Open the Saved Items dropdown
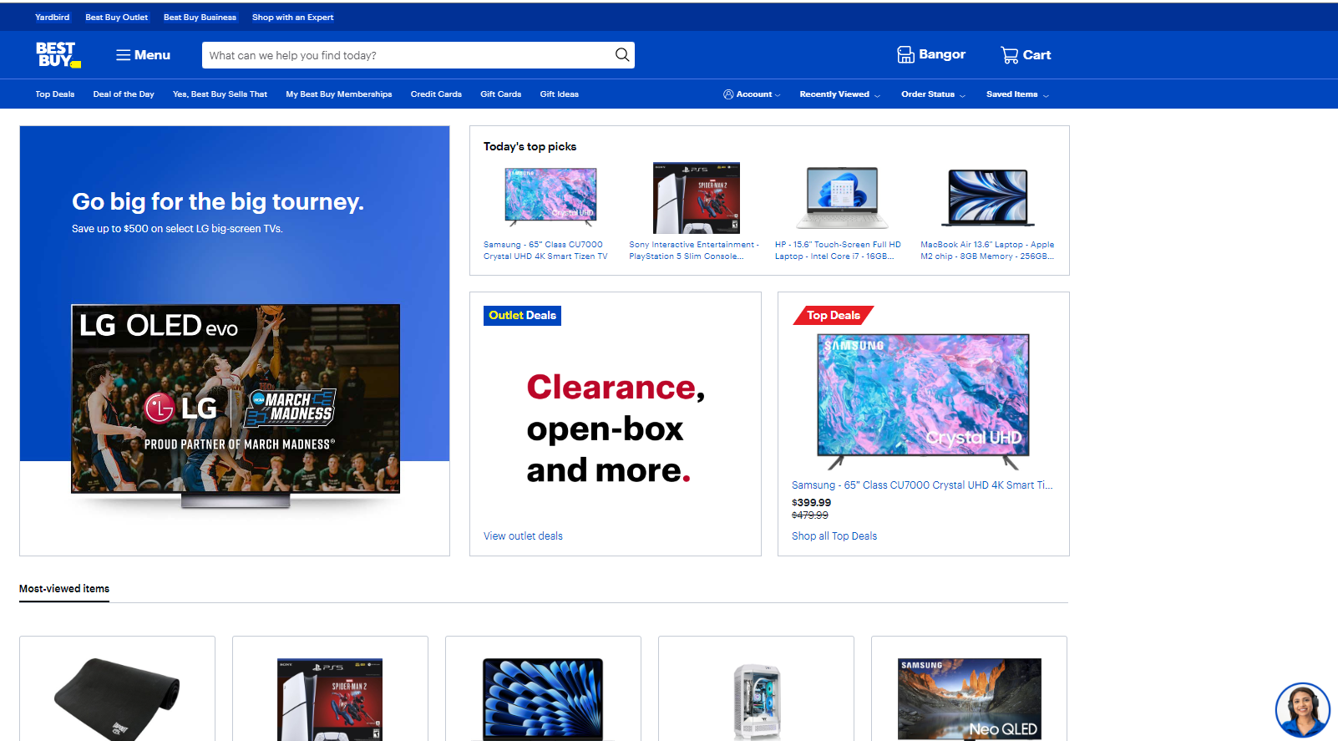1338x741 pixels. [x=1016, y=94]
